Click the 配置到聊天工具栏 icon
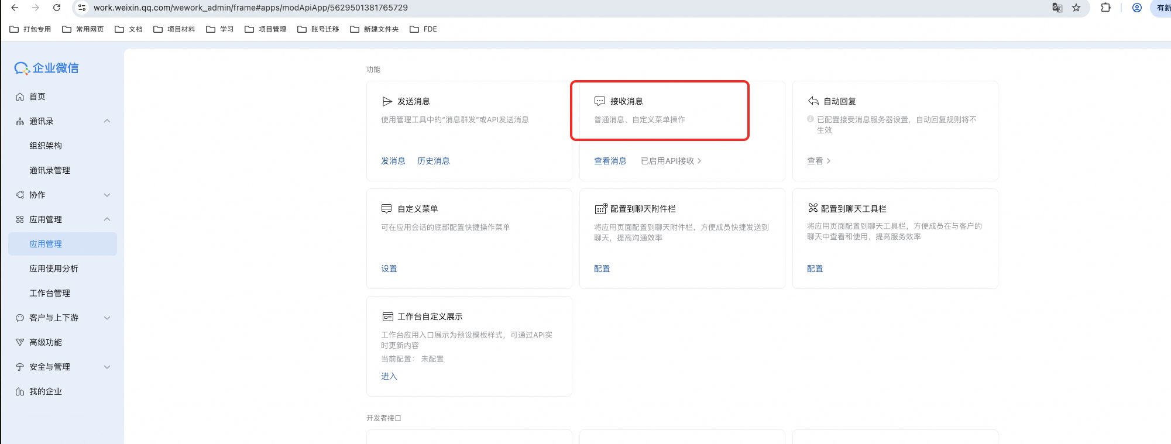This screenshot has width=1171, height=444. (813, 208)
